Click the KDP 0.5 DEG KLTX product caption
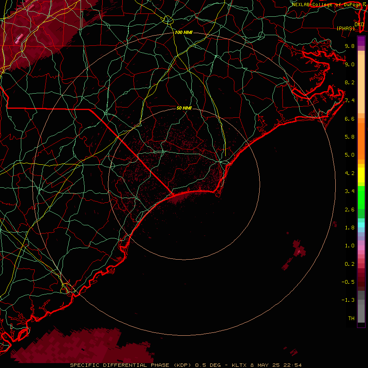This screenshot has width=368, height=368. click(186, 365)
